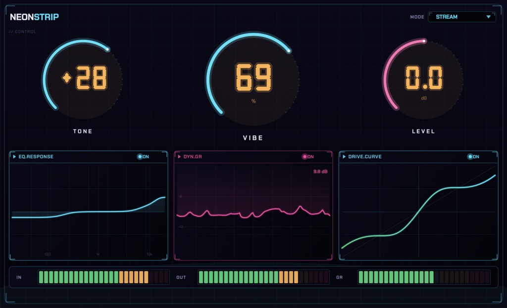
Task: Collapse the DRIVE.CURVE panel triangle
Action: (x=344, y=157)
